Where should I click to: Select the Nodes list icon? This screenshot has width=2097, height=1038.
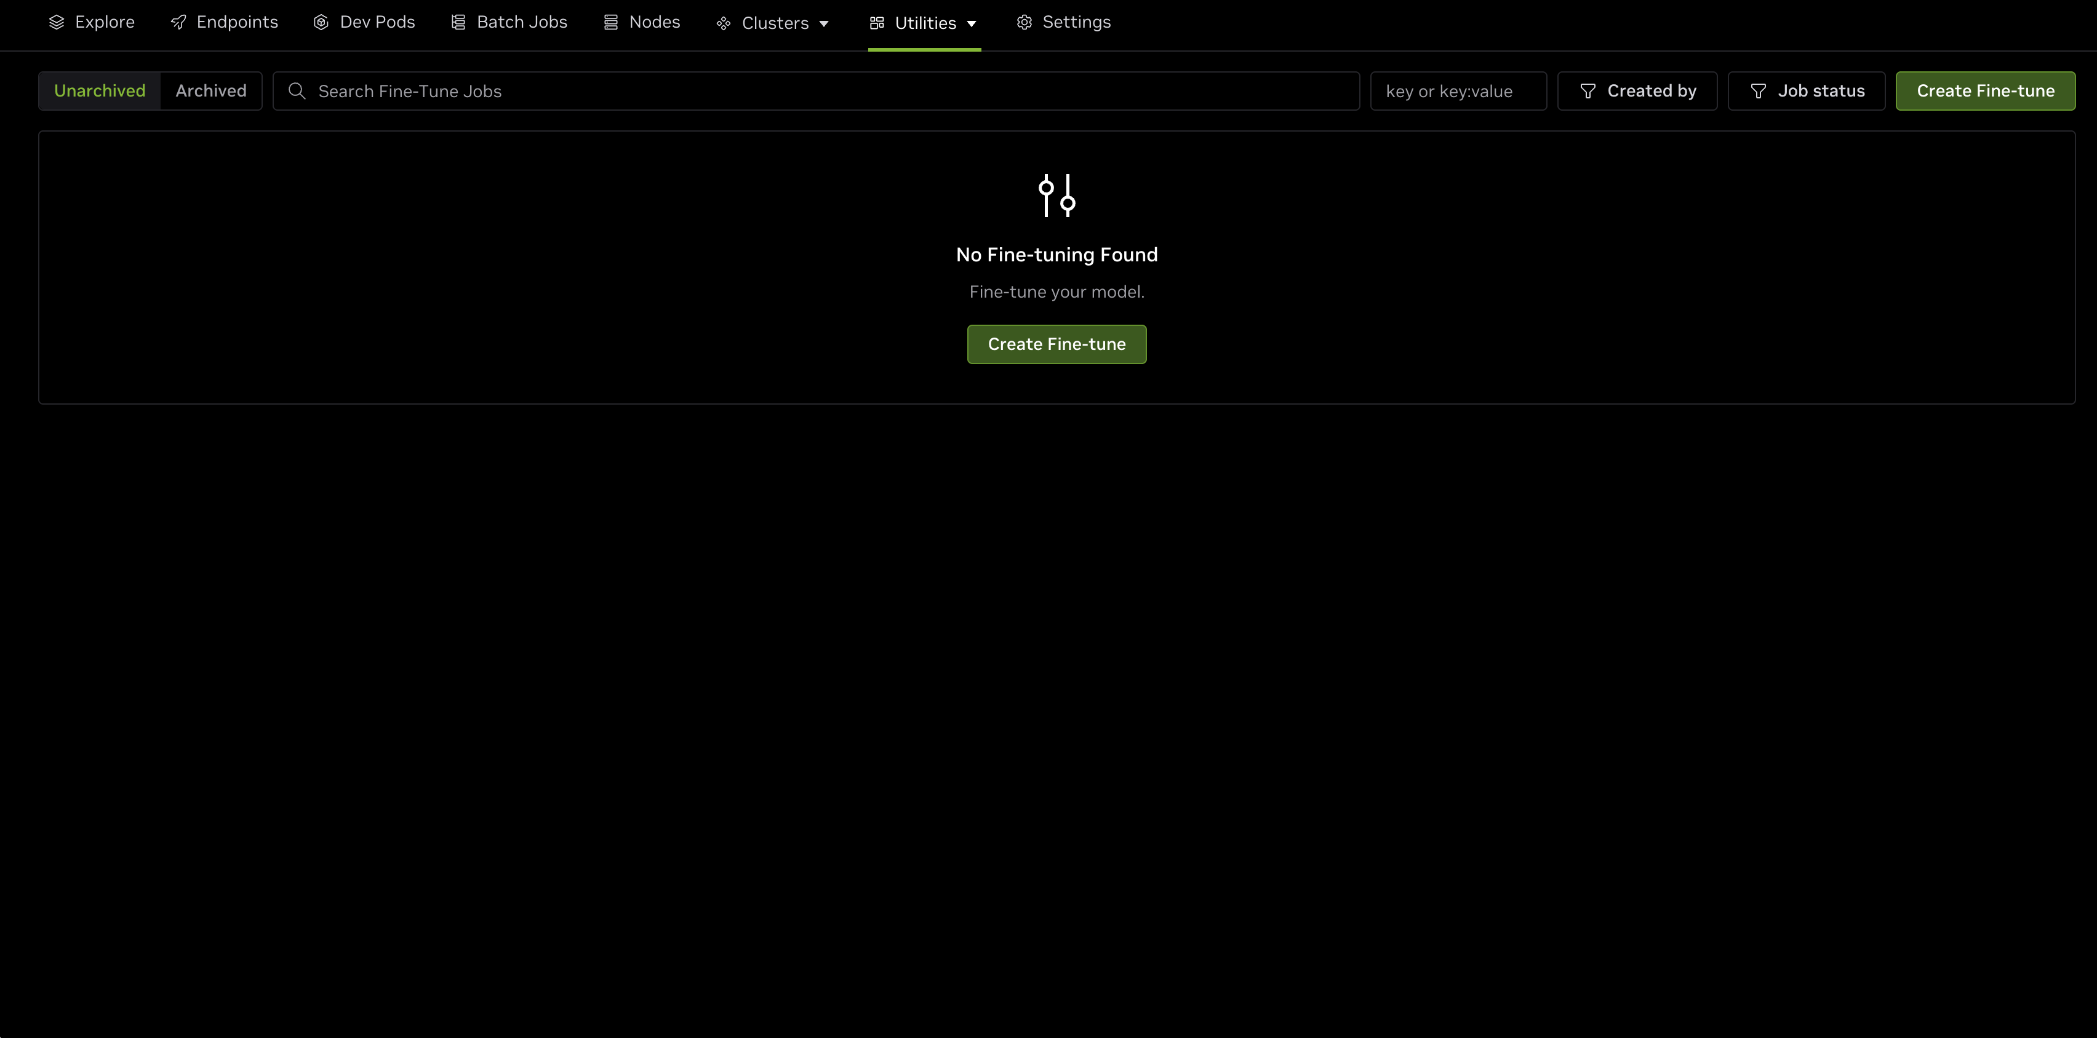pyautogui.click(x=612, y=22)
